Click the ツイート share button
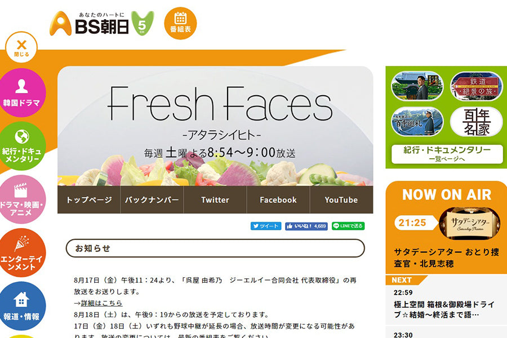Image resolution: width=507 pixels, height=338 pixels. (266, 226)
